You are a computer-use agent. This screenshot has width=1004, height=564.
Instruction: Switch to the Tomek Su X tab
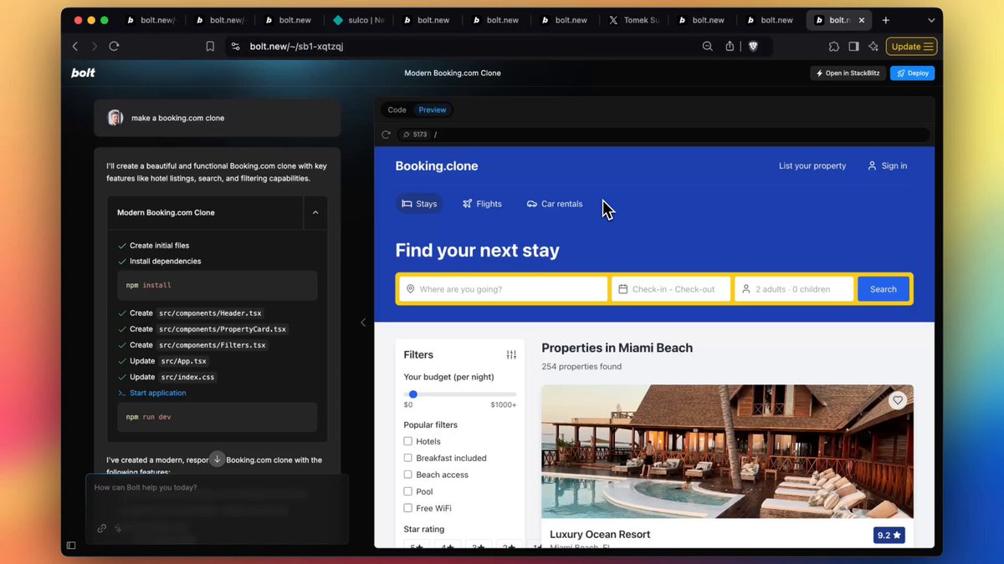634,20
